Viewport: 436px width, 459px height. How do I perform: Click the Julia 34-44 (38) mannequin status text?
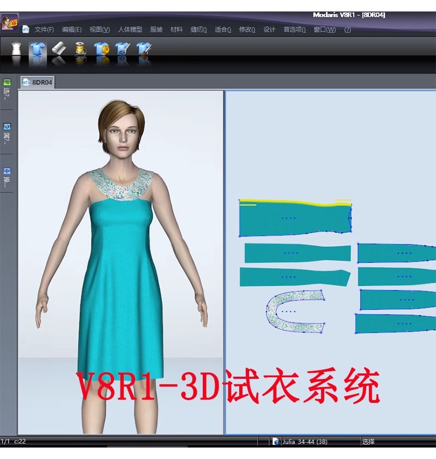click(x=305, y=442)
